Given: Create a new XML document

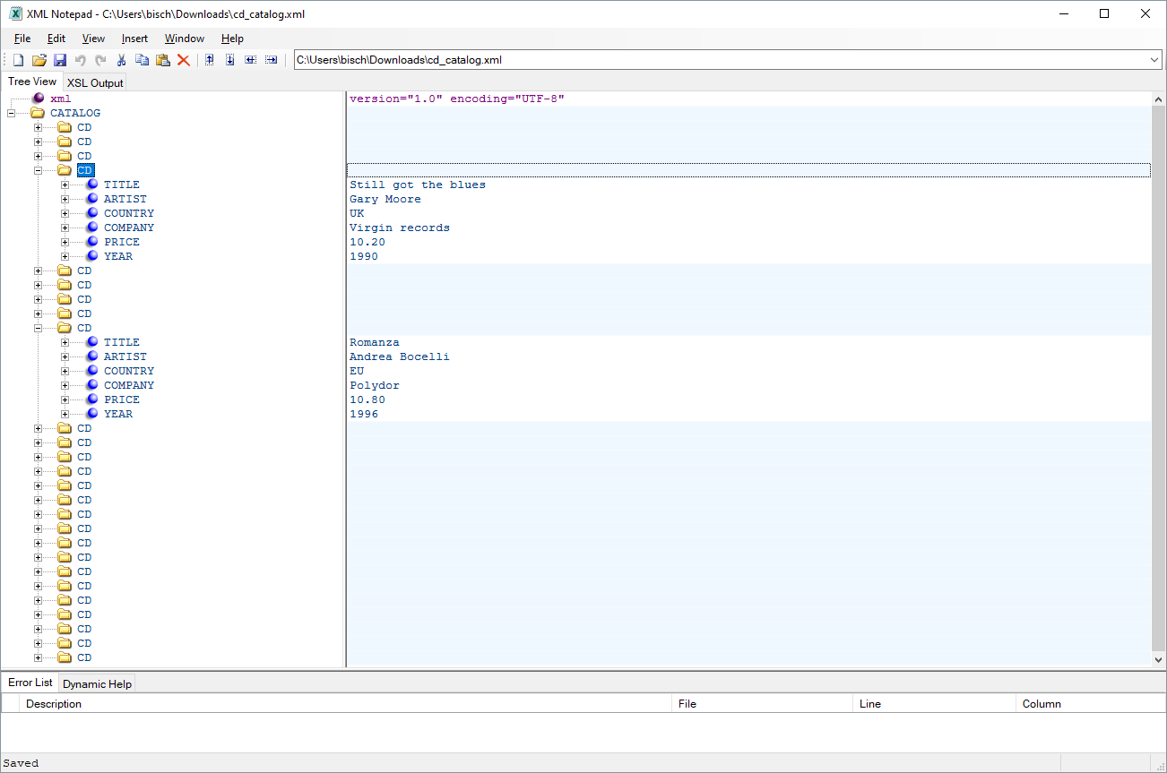Looking at the screenshot, I should [x=17, y=59].
